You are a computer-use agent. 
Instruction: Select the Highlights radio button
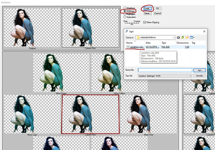pyautogui.click(x=125, y=14)
